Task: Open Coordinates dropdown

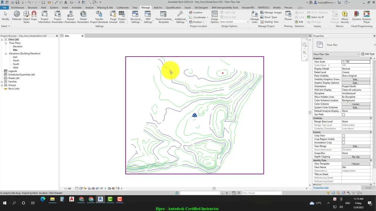Action: pyautogui.click(x=199, y=17)
